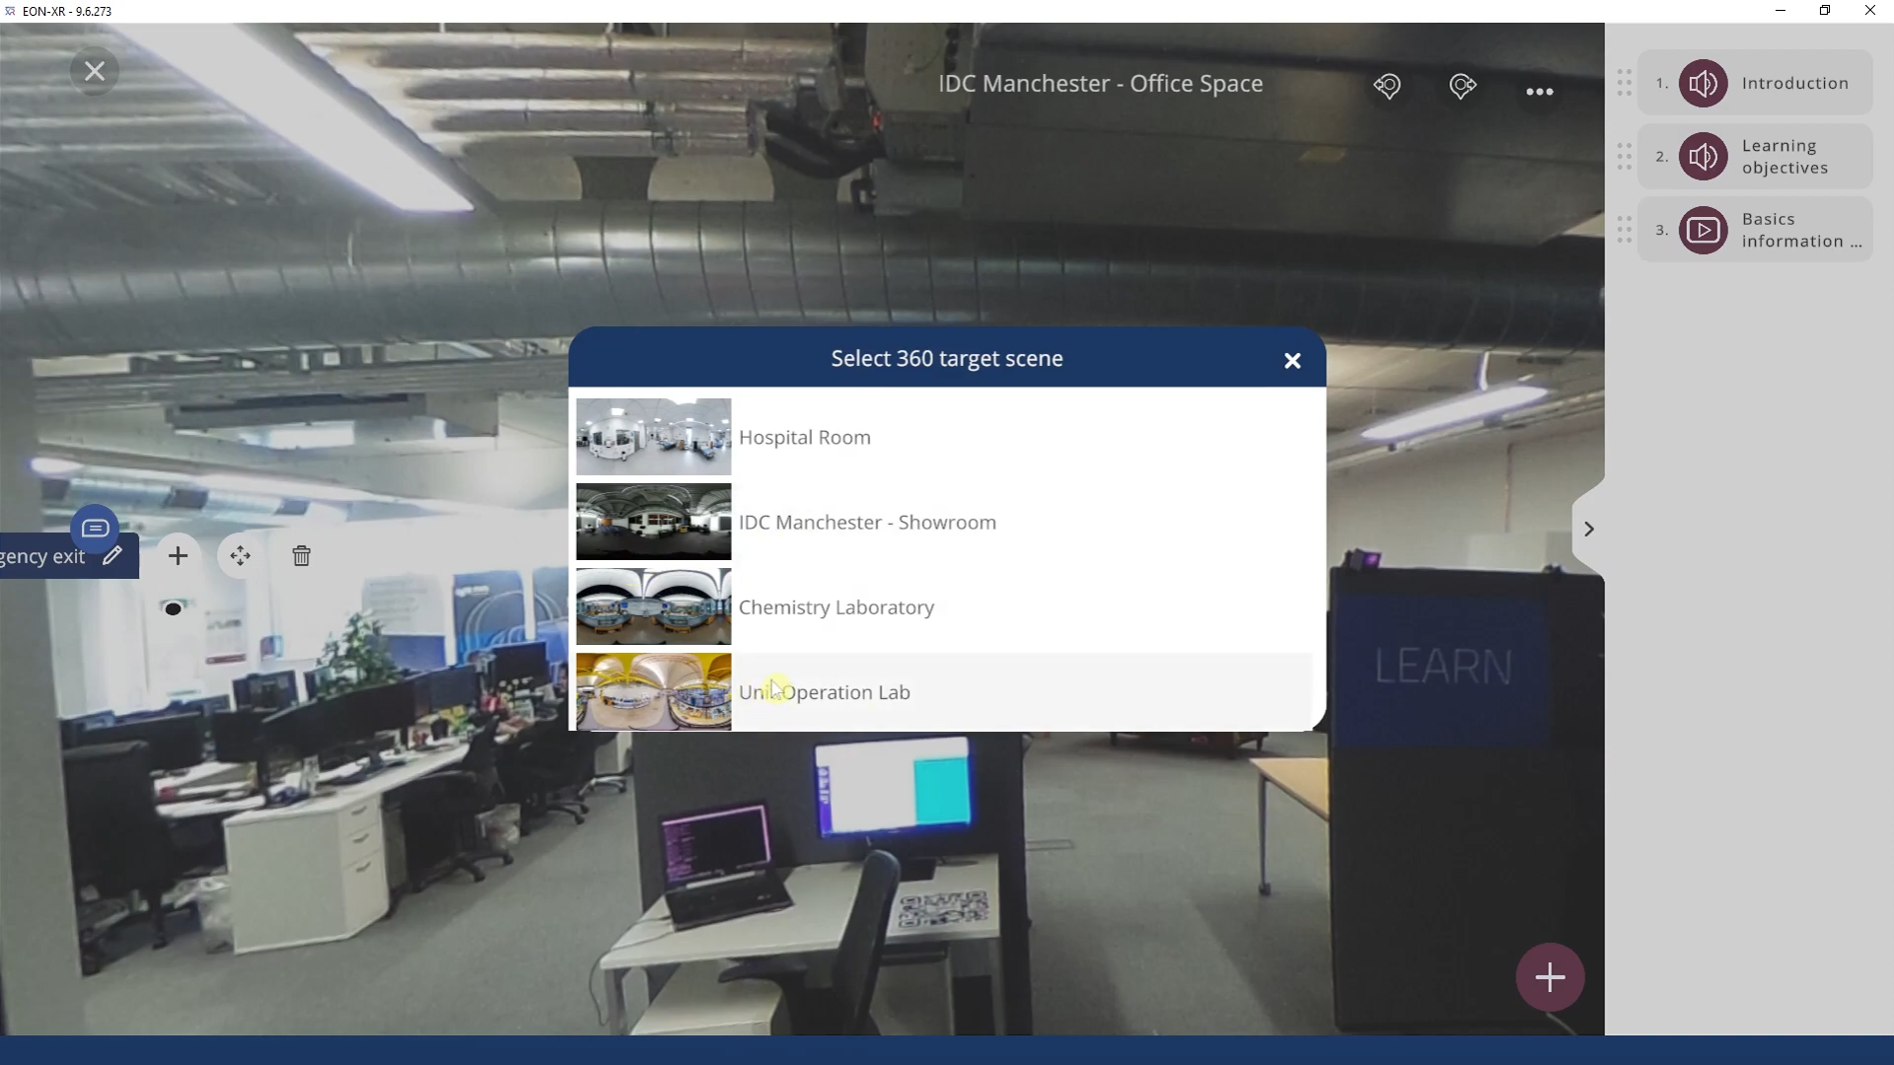This screenshot has height=1065, width=1894.
Task: Minimize the EON-XR window
Action: (x=1781, y=11)
